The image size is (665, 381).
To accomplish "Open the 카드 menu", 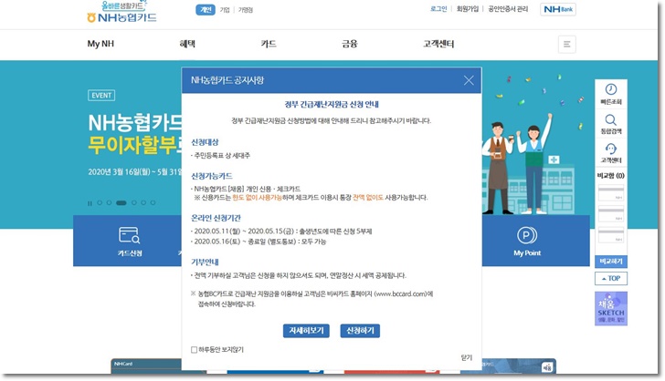I will [269, 44].
